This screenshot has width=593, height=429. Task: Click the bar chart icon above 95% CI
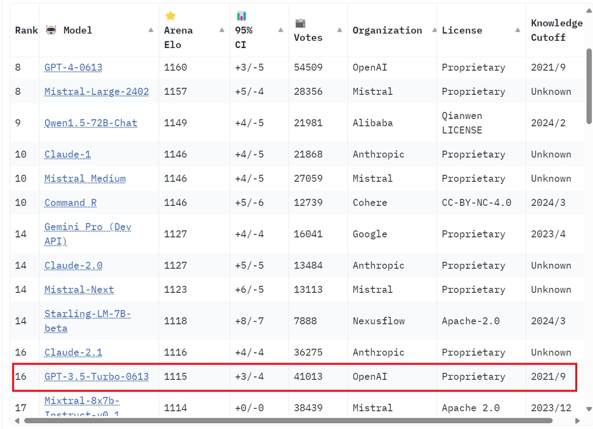[241, 16]
